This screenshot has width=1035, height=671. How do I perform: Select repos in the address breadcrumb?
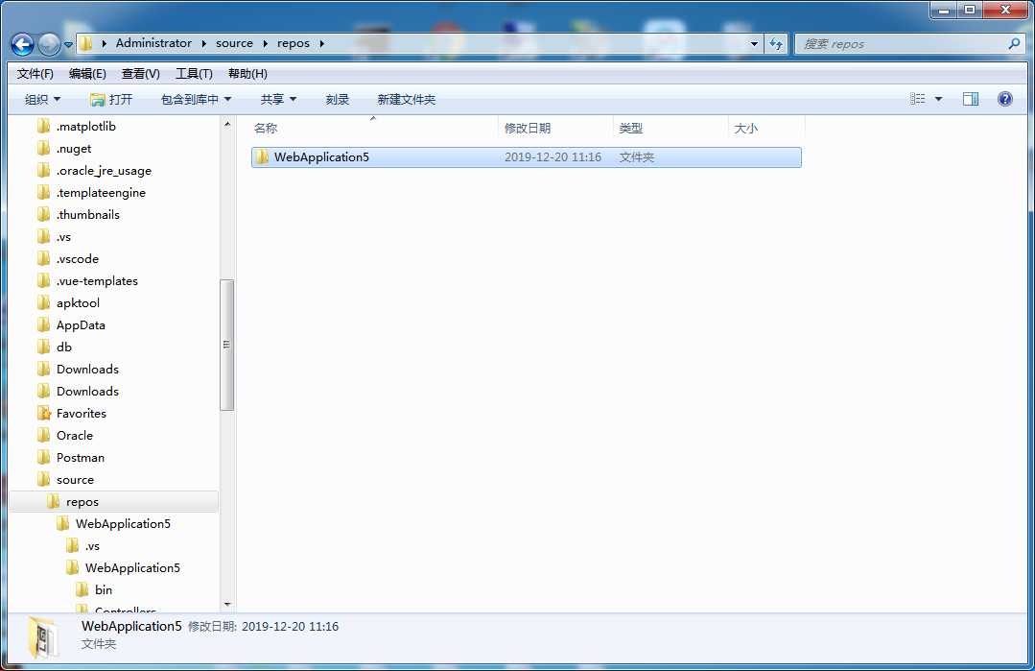294,43
